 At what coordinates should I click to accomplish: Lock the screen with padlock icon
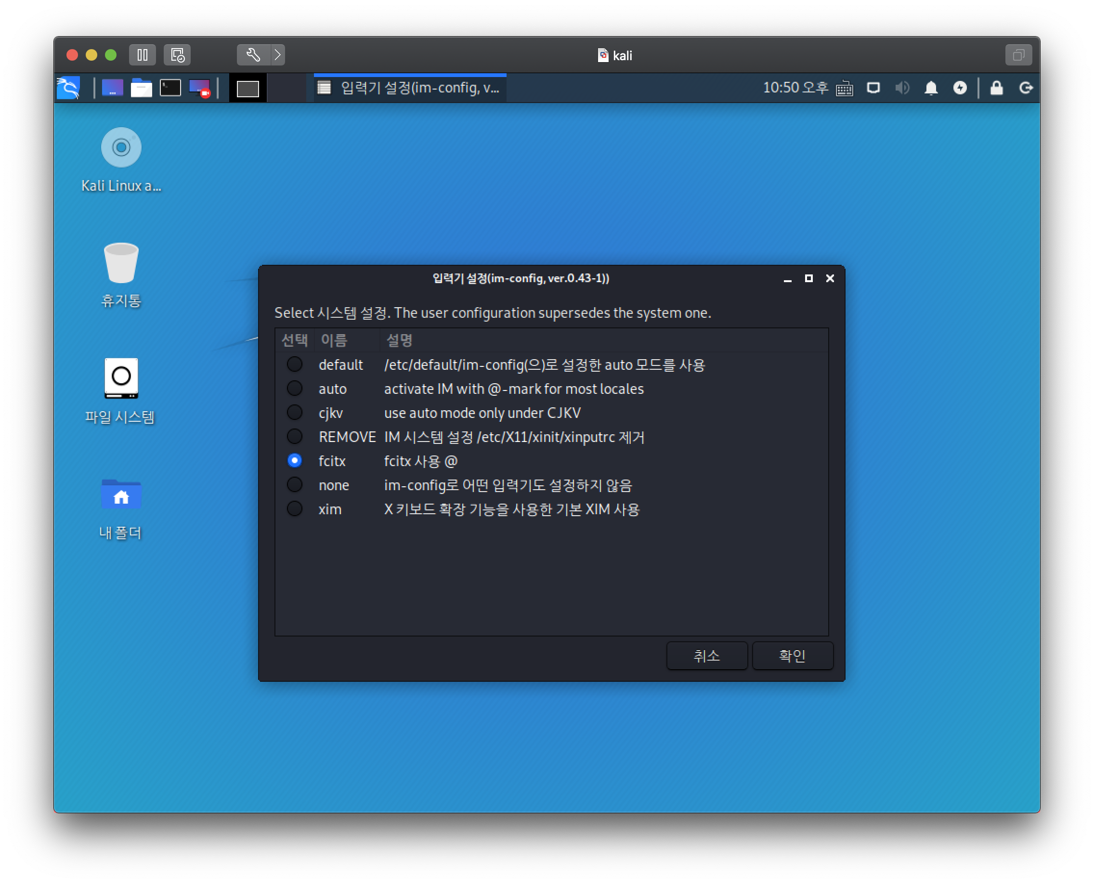[996, 88]
